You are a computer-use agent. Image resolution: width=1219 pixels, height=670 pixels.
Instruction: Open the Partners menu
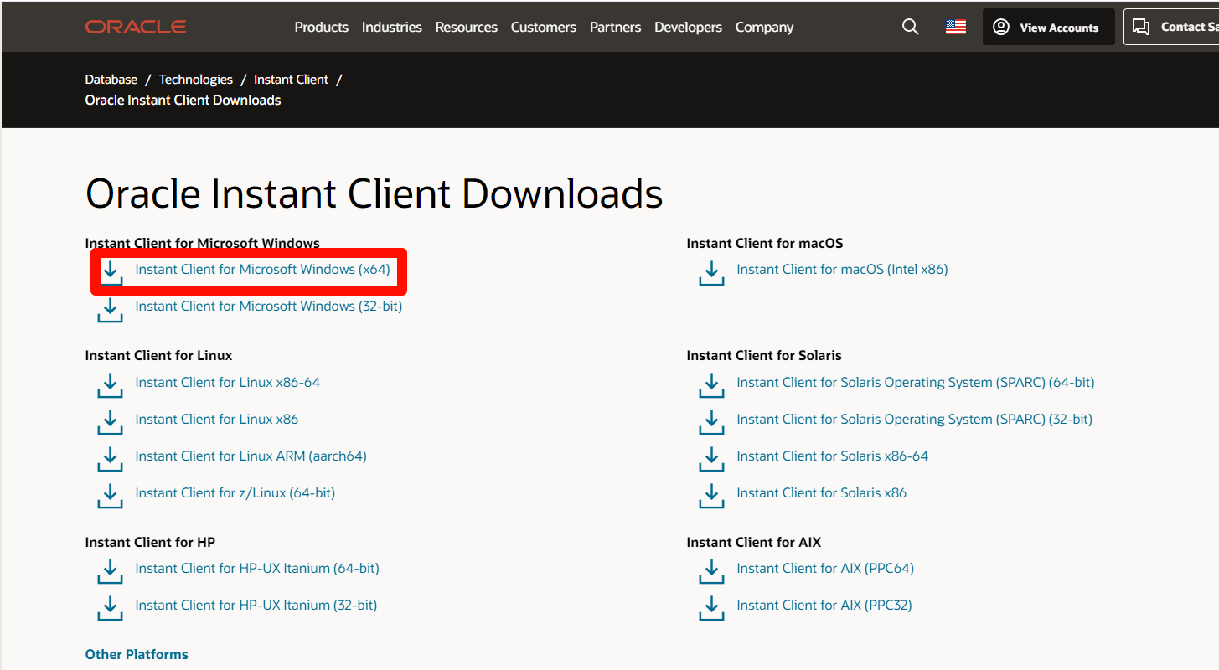point(615,27)
